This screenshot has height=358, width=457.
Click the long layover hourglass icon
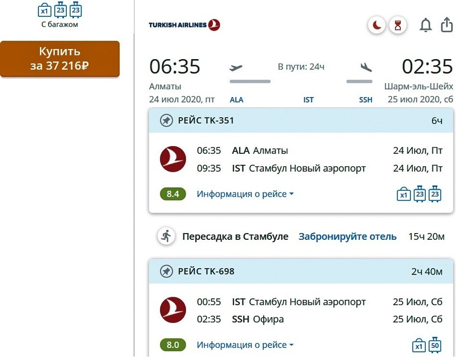click(398, 25)
